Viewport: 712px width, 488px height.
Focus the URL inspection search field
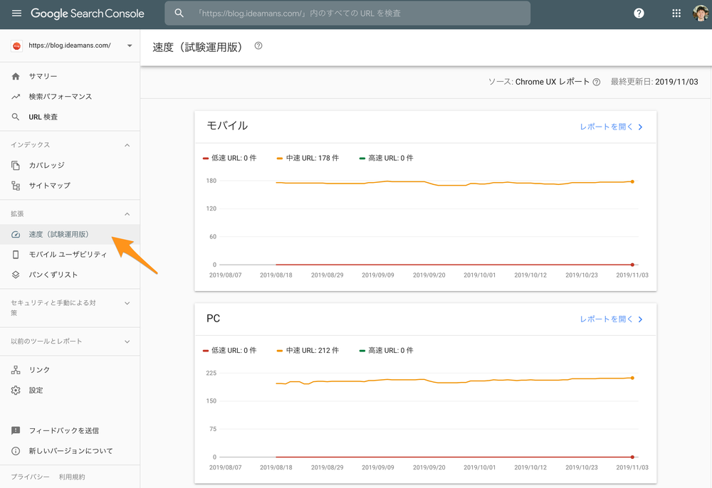(347, 13)
